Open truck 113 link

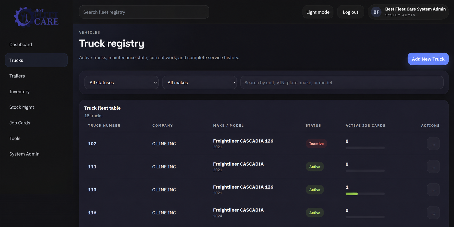[x=92, y=190]
